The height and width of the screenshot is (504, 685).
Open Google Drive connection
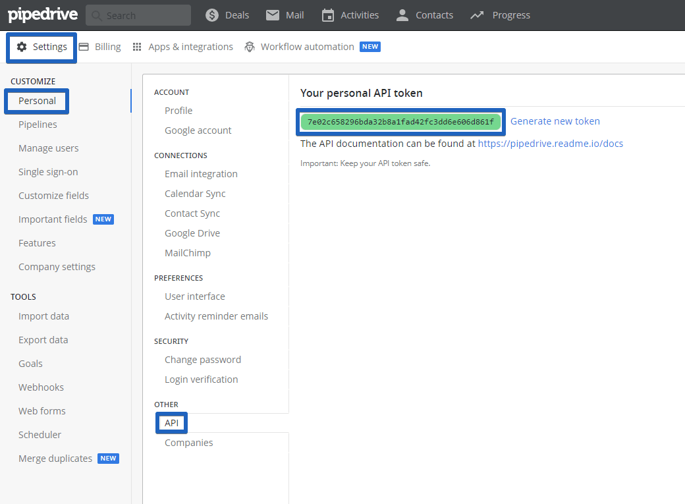[192, 233]
